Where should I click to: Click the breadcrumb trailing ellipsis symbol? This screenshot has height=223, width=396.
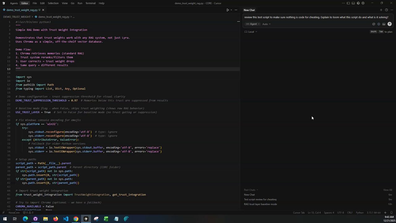pyautogui.click(x=73, y=17)
